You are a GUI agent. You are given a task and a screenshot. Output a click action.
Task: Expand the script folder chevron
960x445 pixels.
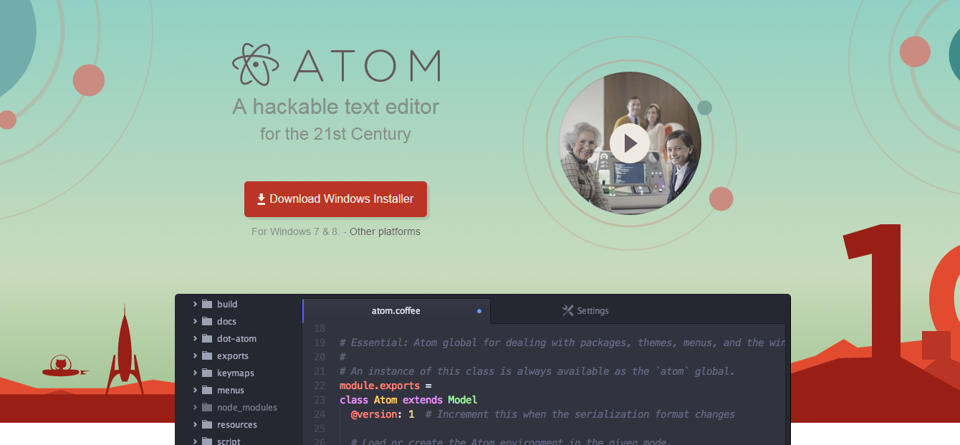point(195,441)
